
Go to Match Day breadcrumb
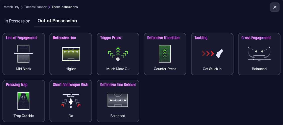coord(11,7)
